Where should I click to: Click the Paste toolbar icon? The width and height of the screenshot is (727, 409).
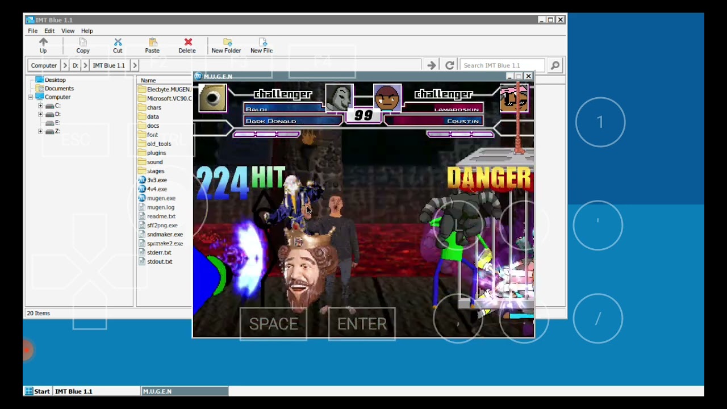point(152,45)
